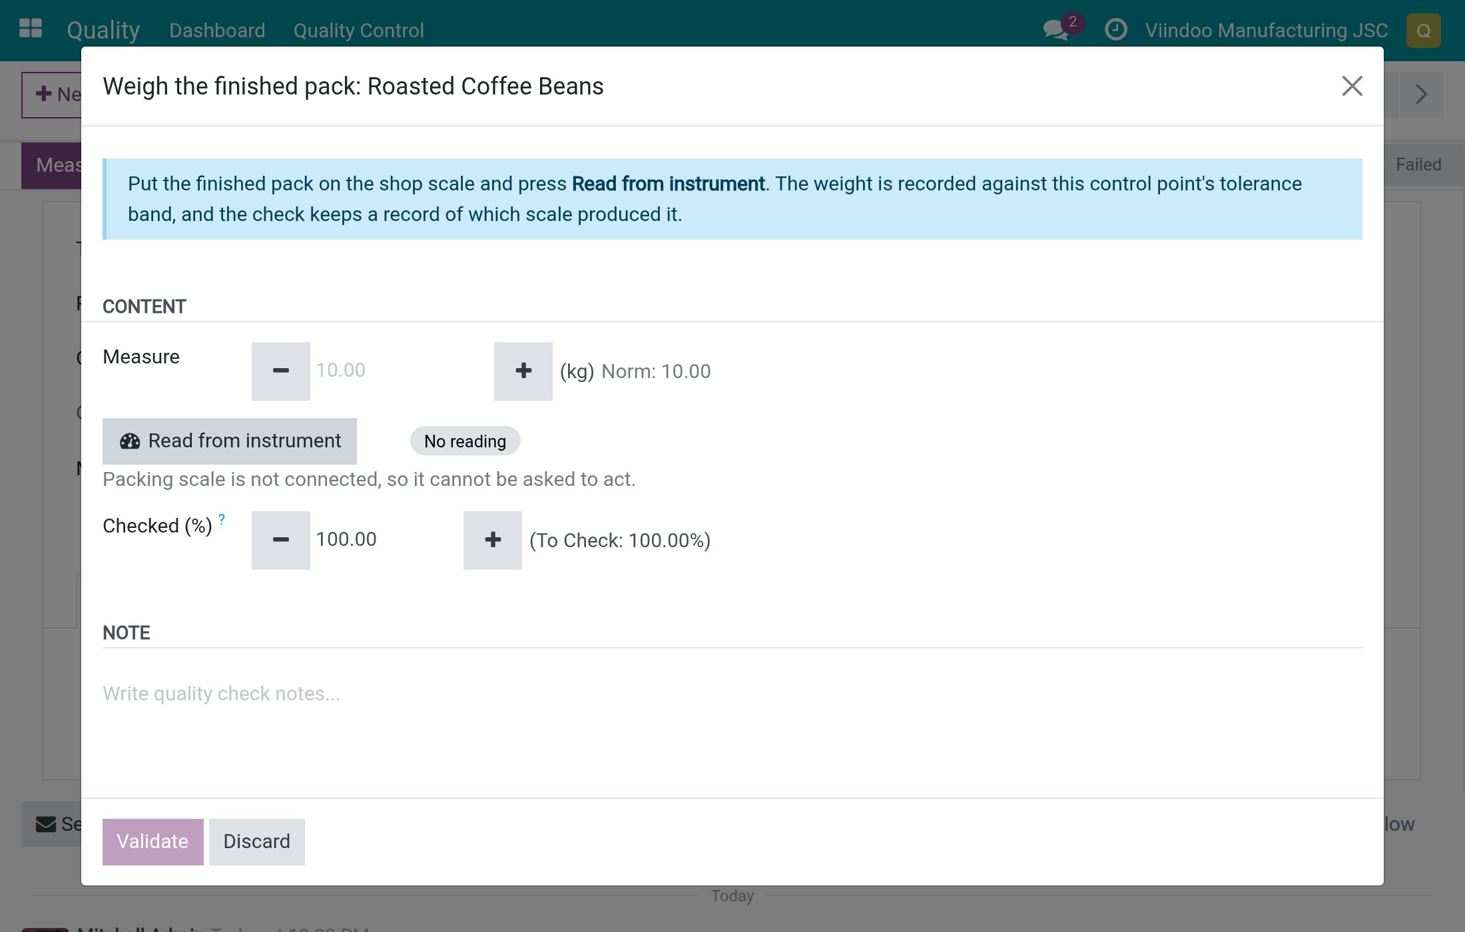Close the Weigh the finished pack dialog
This screenshot has width=1465, height=932.
click(x=1352, y=86)
